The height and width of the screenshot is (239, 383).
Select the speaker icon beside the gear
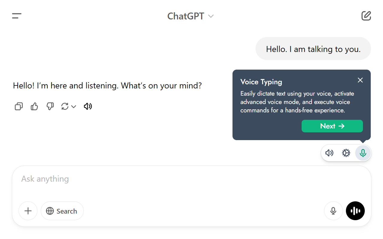[329, 153]
